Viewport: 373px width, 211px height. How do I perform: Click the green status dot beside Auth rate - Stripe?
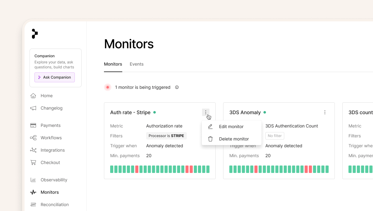tap(155, 112)
